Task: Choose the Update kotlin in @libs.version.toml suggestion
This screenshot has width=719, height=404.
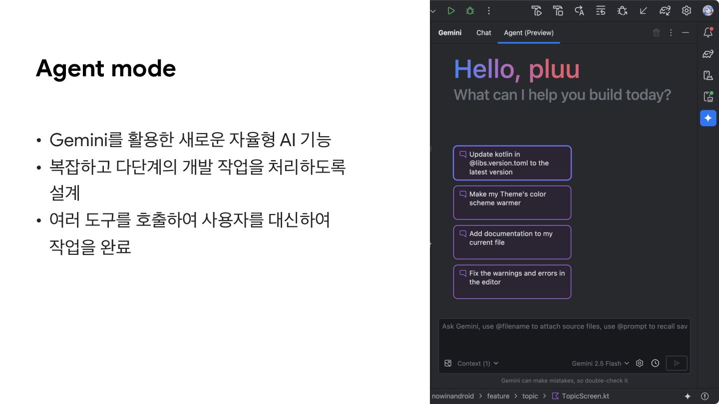Action: coord(512,163)
